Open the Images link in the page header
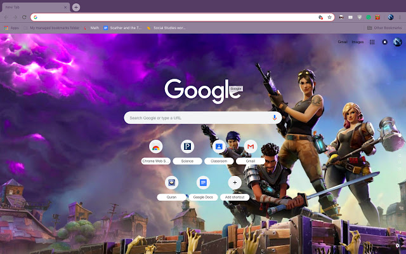The image size is (406, 254). click(x=358, y=42)
